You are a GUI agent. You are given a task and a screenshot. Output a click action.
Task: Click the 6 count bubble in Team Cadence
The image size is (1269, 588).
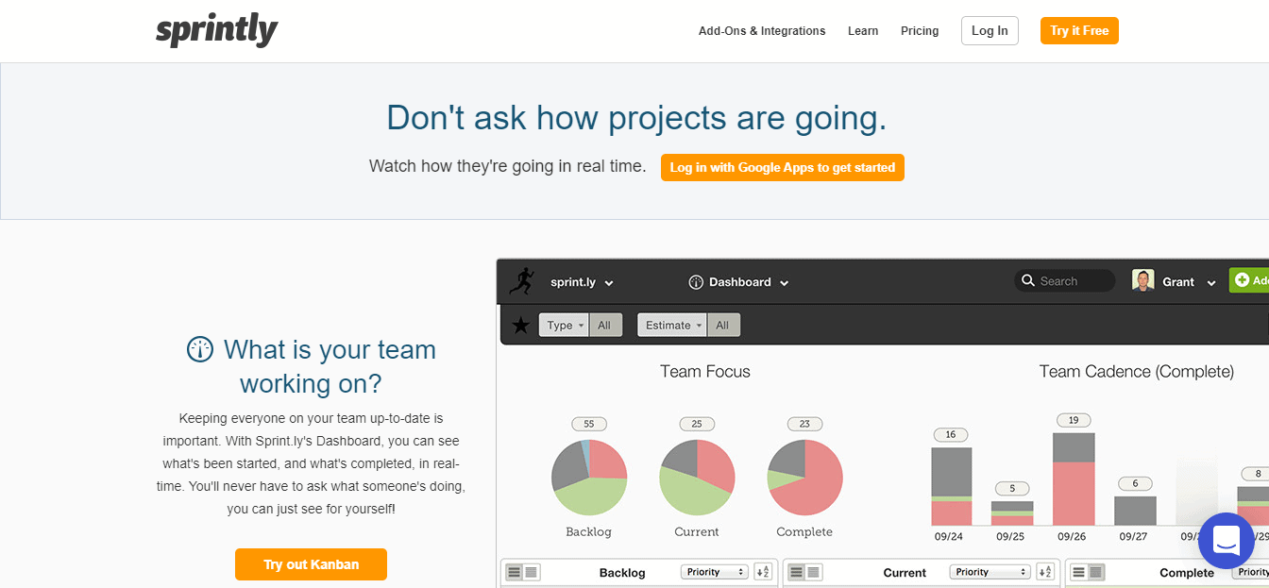coord(1135,484)
